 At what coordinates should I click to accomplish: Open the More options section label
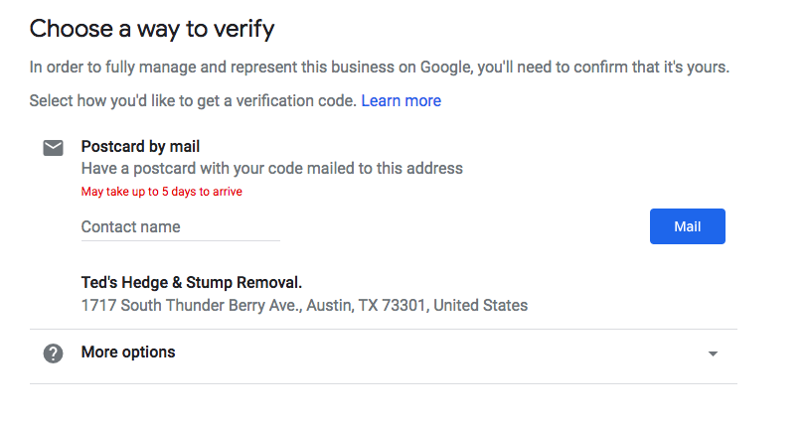(128, 352)
